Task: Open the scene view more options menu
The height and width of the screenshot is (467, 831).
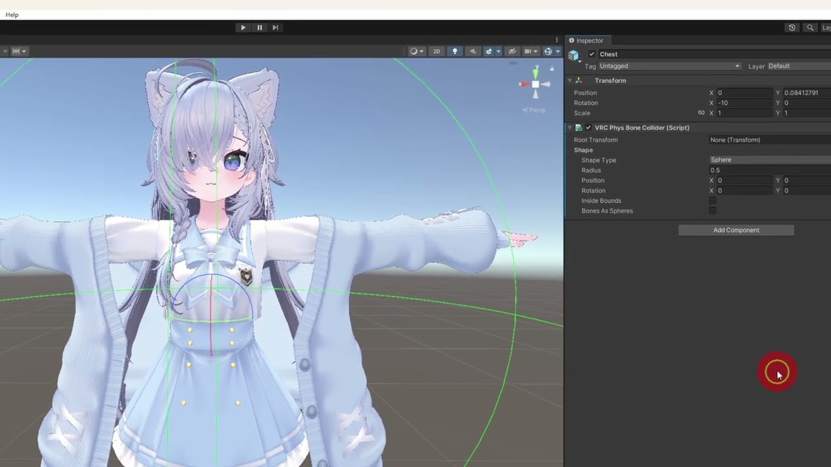Action: [556, 40]
